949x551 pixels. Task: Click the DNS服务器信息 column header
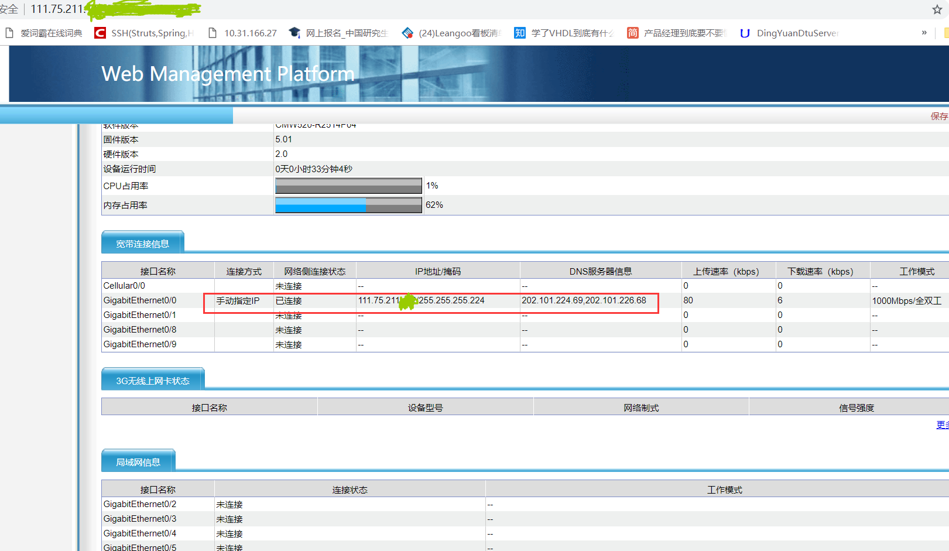(601, 271)
